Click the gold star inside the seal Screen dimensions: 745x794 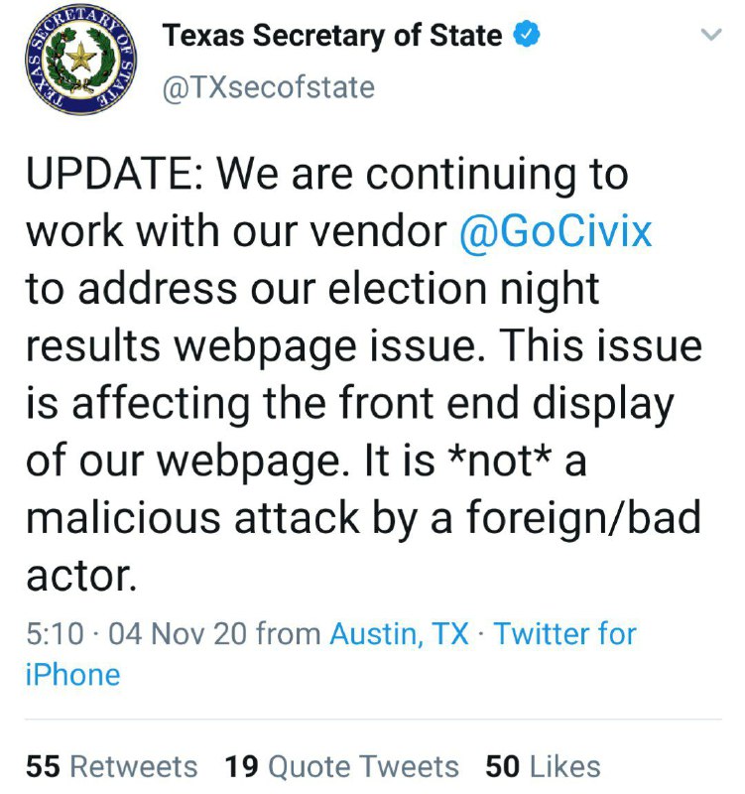pos(80,57)
